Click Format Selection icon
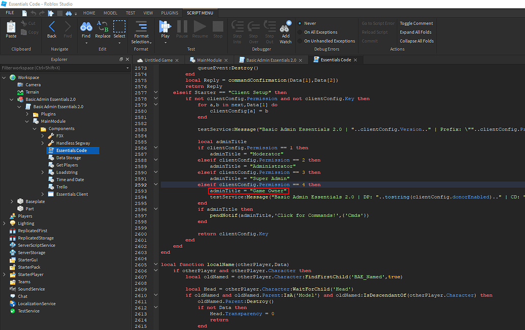This screenshot has width=525, height=330. click(141, 27)
